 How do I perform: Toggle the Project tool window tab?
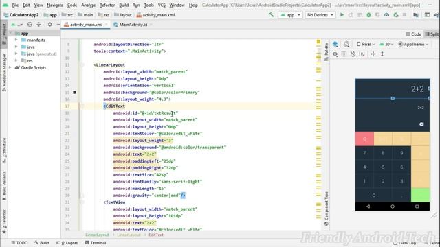[x=4, y=34]
